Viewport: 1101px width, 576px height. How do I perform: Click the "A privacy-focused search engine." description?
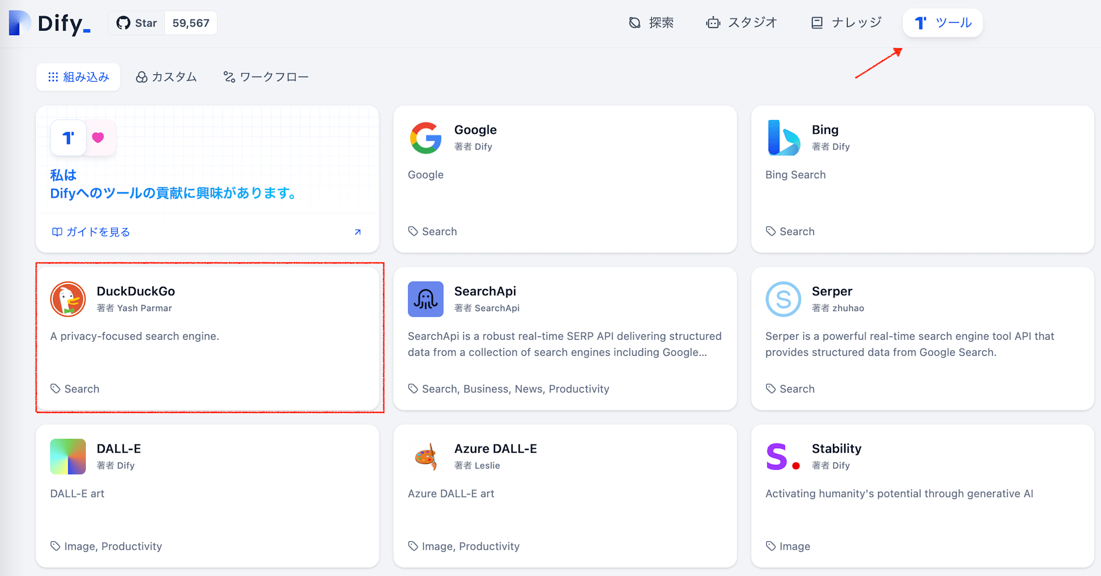coord(135,336)
